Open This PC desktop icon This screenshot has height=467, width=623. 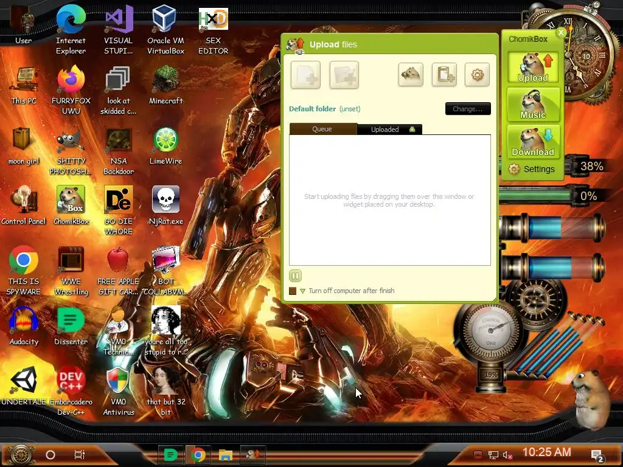pyautogui.click(x=24, y=85)
